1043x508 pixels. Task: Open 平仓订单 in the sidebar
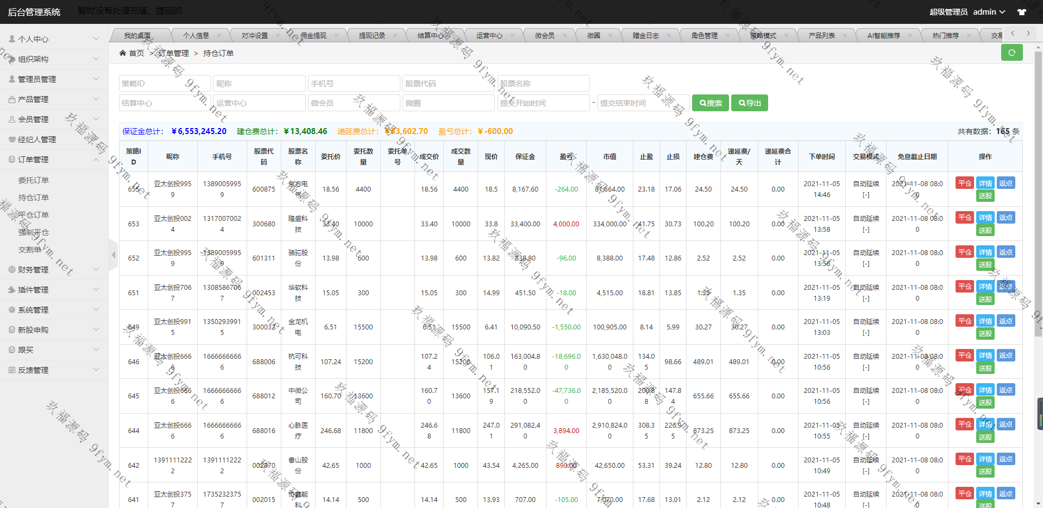[x=34, y=215]
